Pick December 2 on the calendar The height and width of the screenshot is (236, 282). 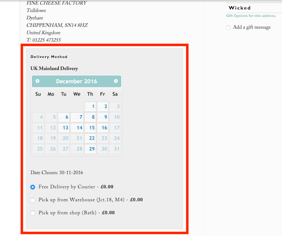coord(102,107)
